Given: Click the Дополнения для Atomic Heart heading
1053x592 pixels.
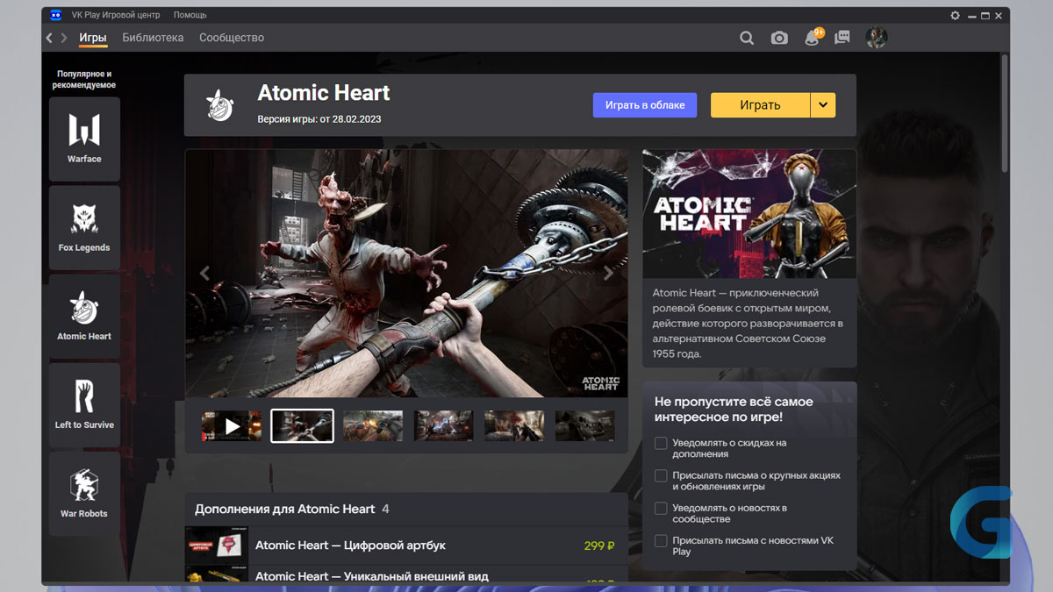Looking at the screenshot, I should coord(284,509).
